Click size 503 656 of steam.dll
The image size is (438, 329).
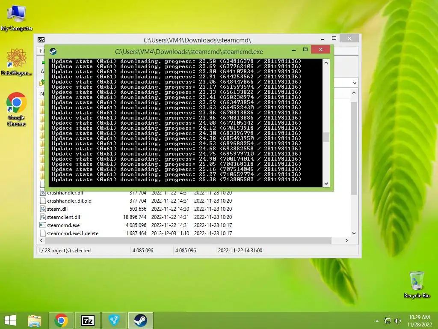(138, 209)
